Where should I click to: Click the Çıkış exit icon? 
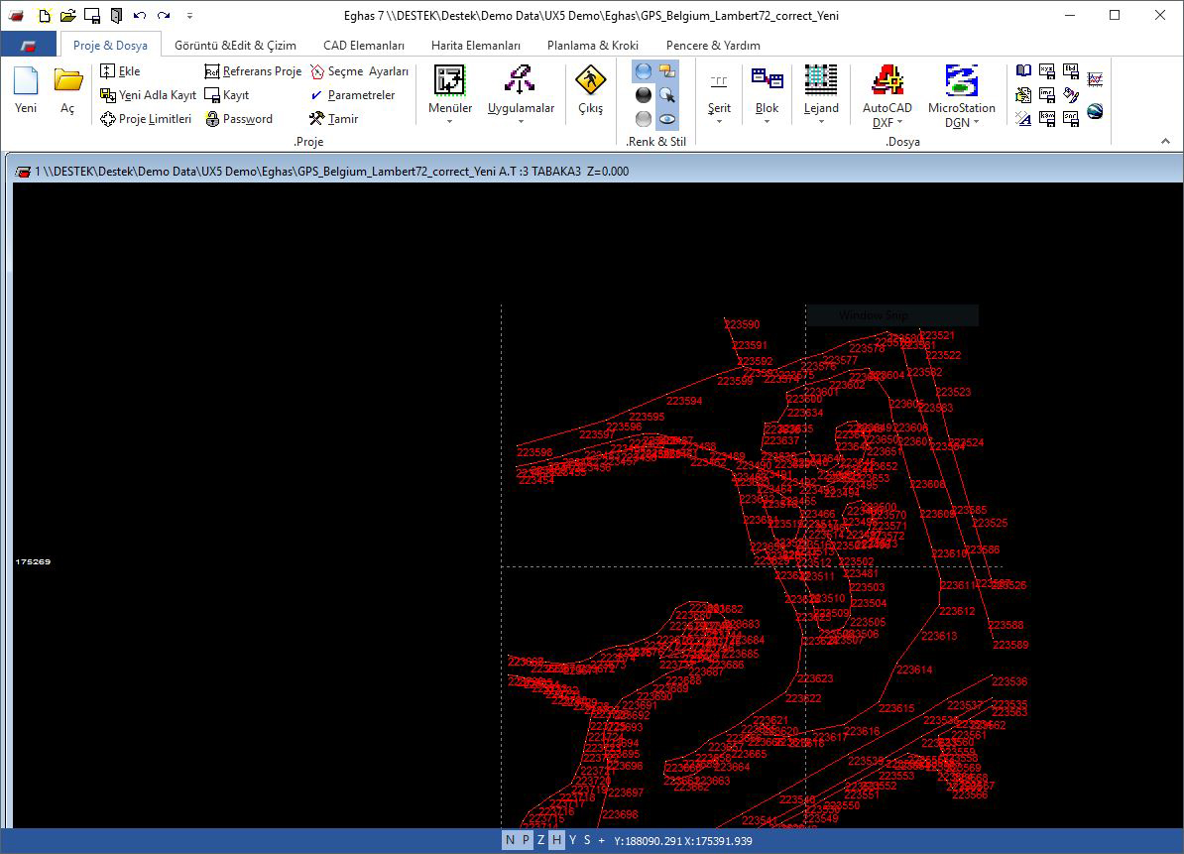(590, 89)
